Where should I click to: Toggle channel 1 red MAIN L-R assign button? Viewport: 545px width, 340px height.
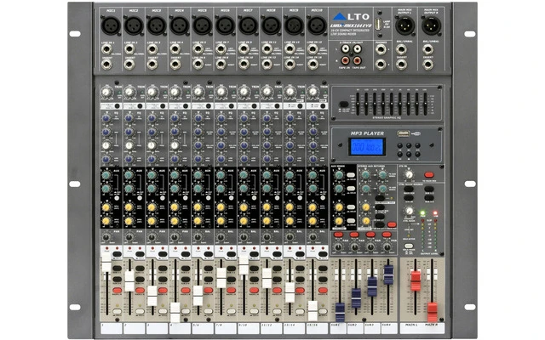pyautogui.click(x=117, y=291)
